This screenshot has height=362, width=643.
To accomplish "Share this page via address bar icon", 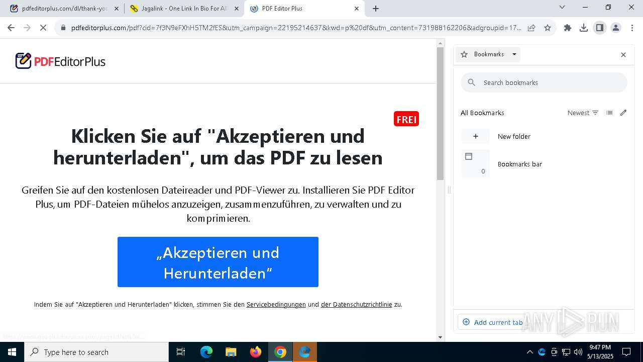I will click(531, 28).
